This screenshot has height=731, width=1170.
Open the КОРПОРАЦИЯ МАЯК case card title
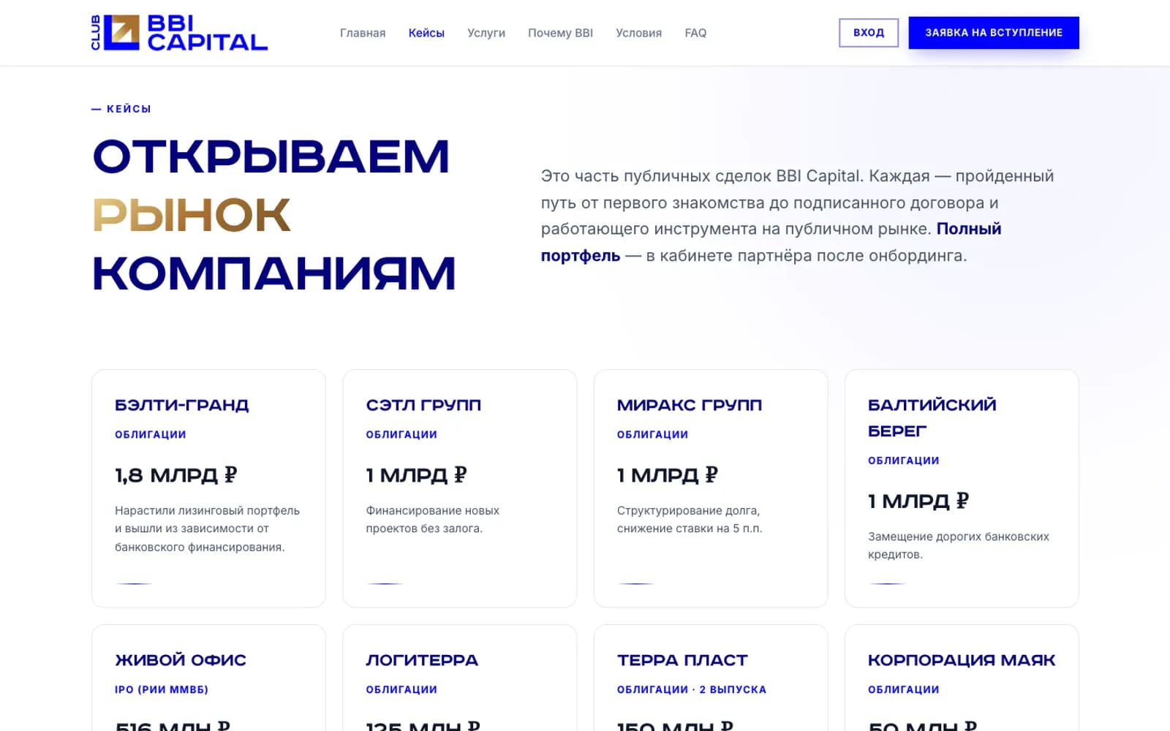962,660
